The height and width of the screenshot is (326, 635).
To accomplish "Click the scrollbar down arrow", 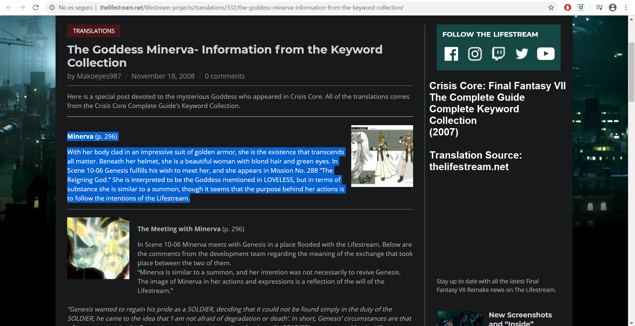I will (x=631, y=323).
